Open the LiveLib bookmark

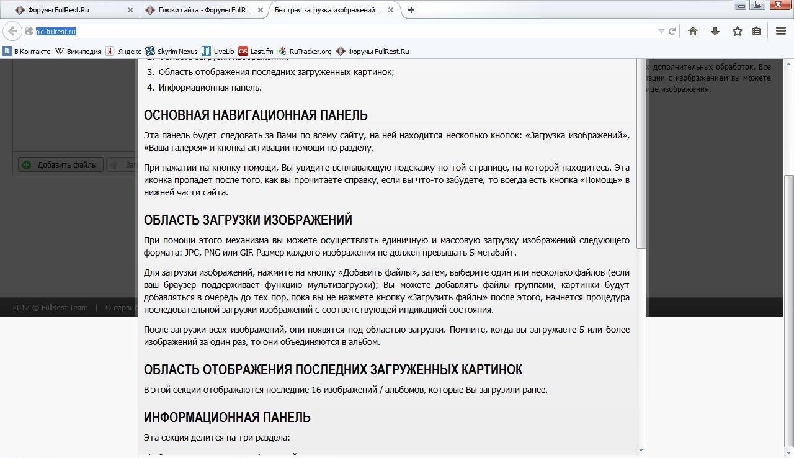click(218, 52)
